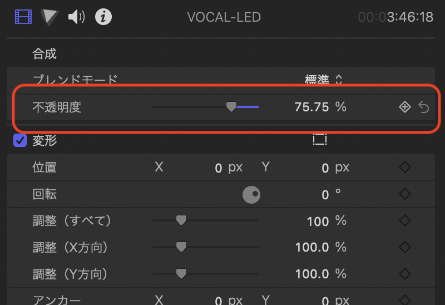
Task: Open the info inspector icon
Action: pyautogui.click(x=103, y=17)
